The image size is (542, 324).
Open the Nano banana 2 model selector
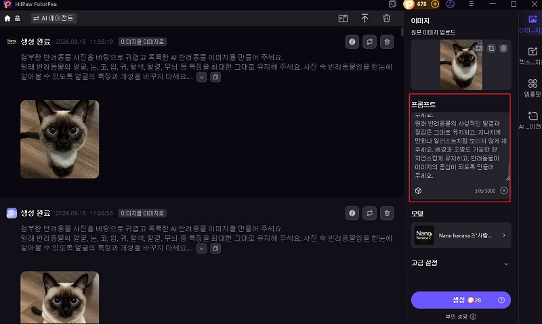coord(461,235)
